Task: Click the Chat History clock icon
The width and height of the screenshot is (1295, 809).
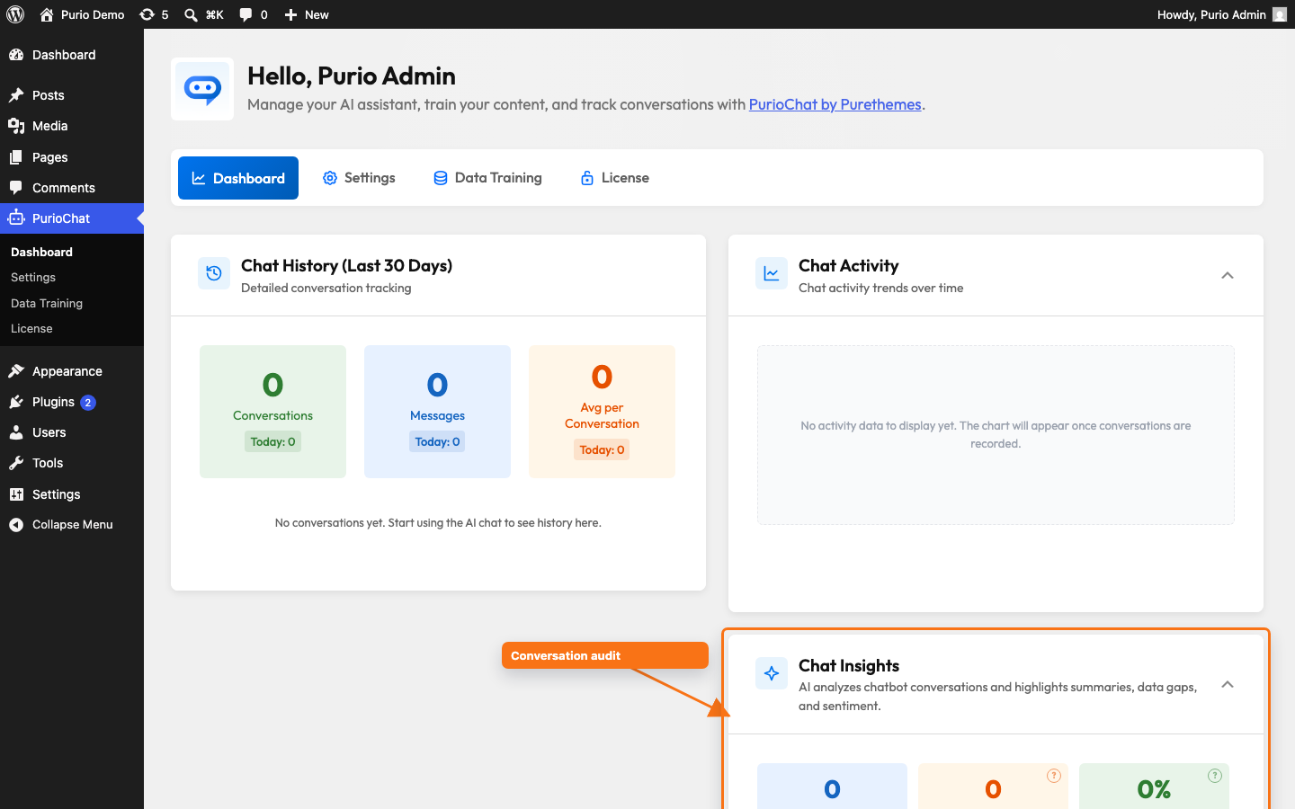Action: point(214,273)
